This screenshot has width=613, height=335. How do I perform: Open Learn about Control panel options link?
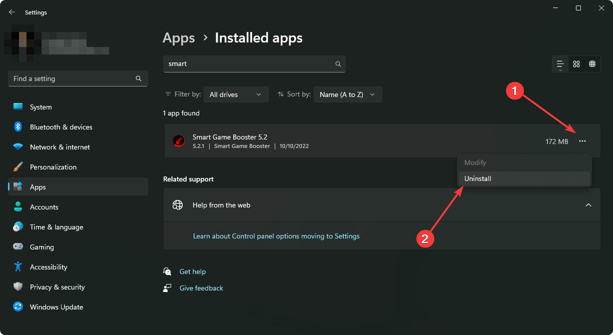(276, 235)
